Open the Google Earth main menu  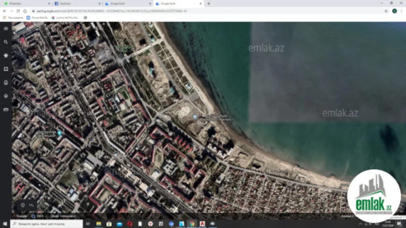5,28
